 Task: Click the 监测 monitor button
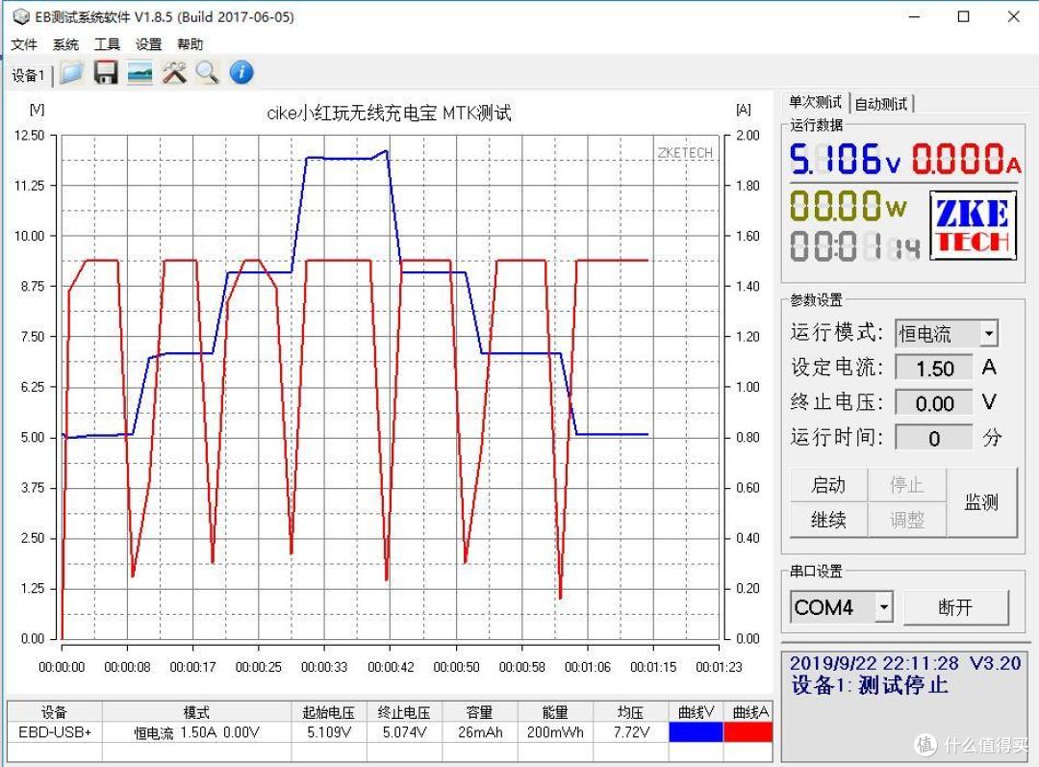click(981, 502)
